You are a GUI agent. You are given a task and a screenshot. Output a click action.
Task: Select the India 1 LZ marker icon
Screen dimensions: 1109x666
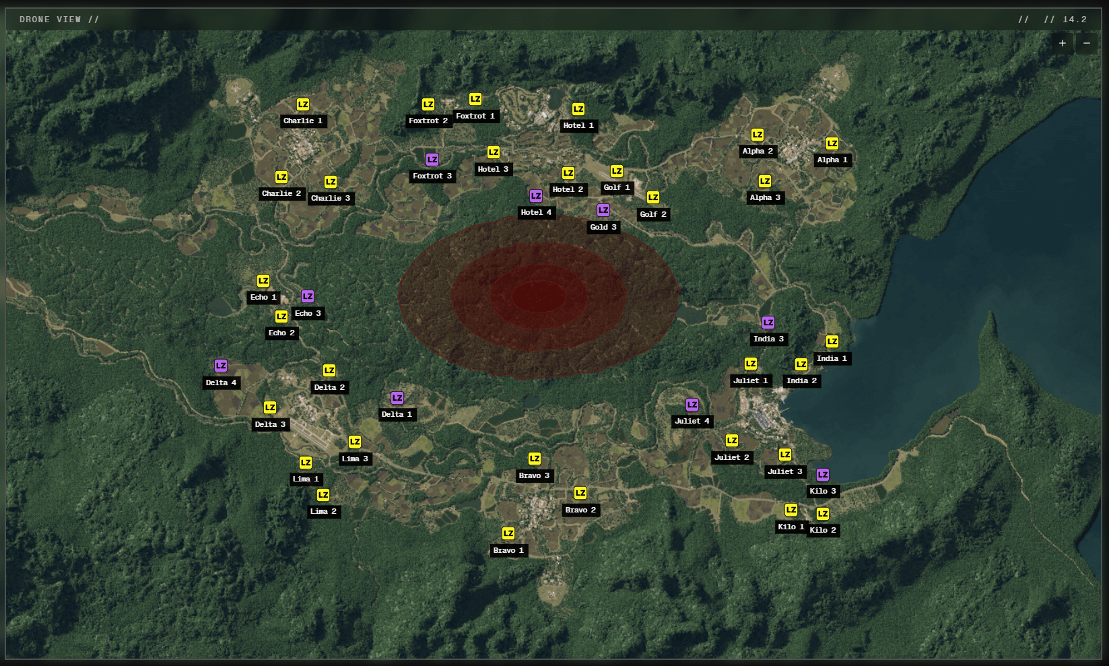coord(832,341)
